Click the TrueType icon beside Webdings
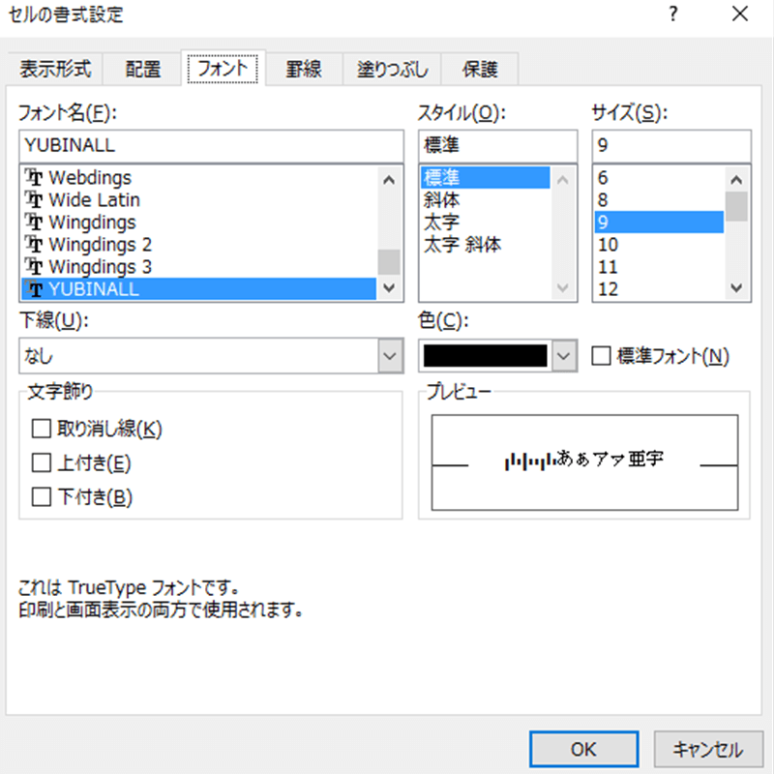 [33, 177]
